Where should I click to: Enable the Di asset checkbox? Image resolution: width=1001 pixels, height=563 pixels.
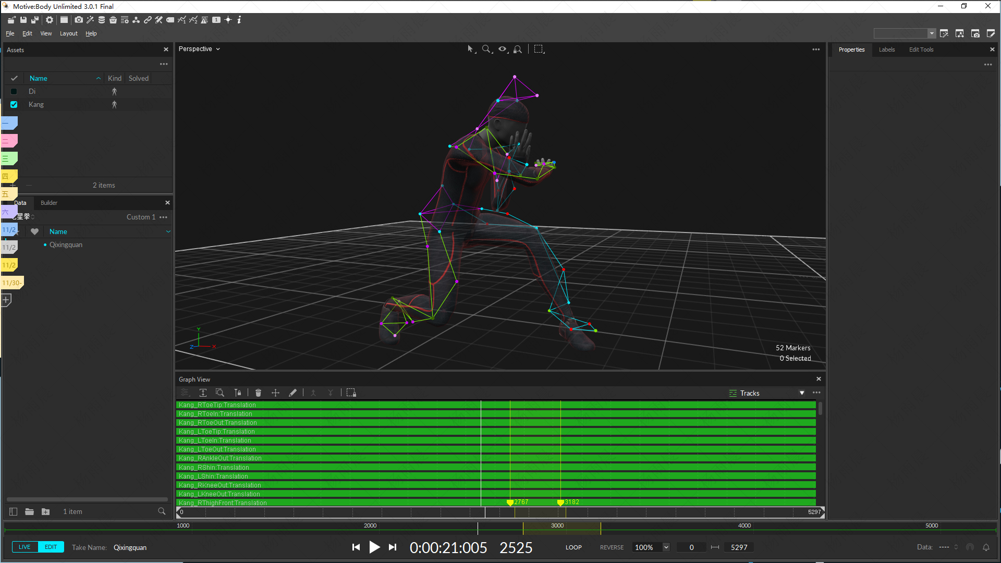[14, 92]
